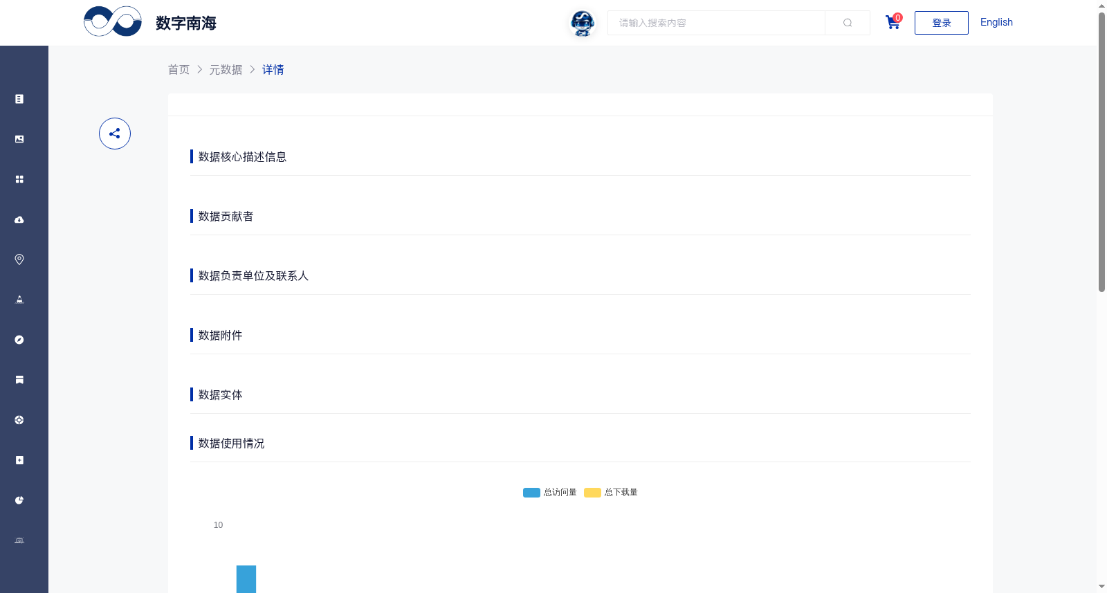Click the magnifier search button

tap(848, 23)
